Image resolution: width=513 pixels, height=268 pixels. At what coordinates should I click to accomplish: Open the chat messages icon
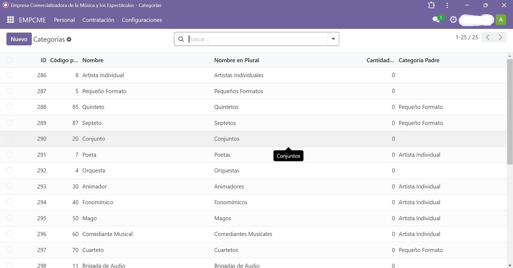(x=436, y=20)
